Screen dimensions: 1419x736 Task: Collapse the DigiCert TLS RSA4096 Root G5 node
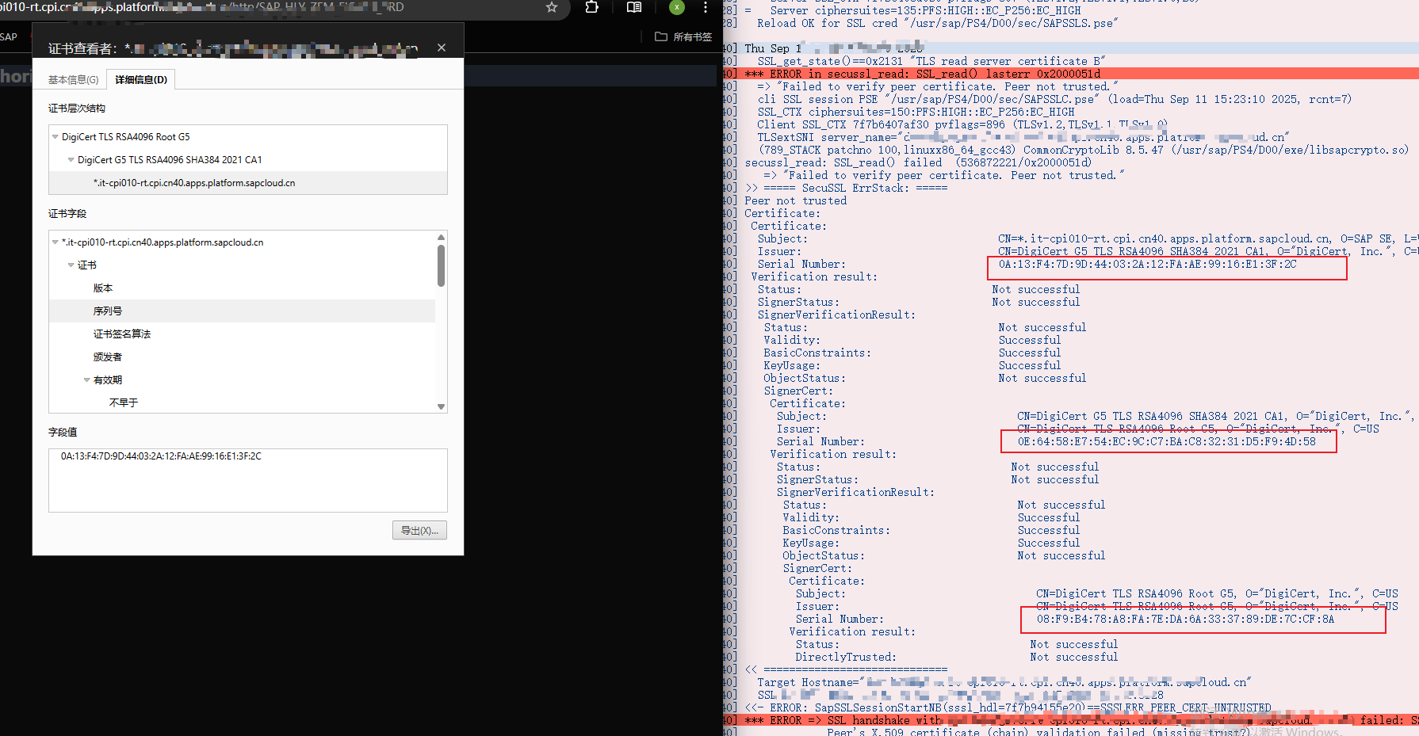[55, 137]
